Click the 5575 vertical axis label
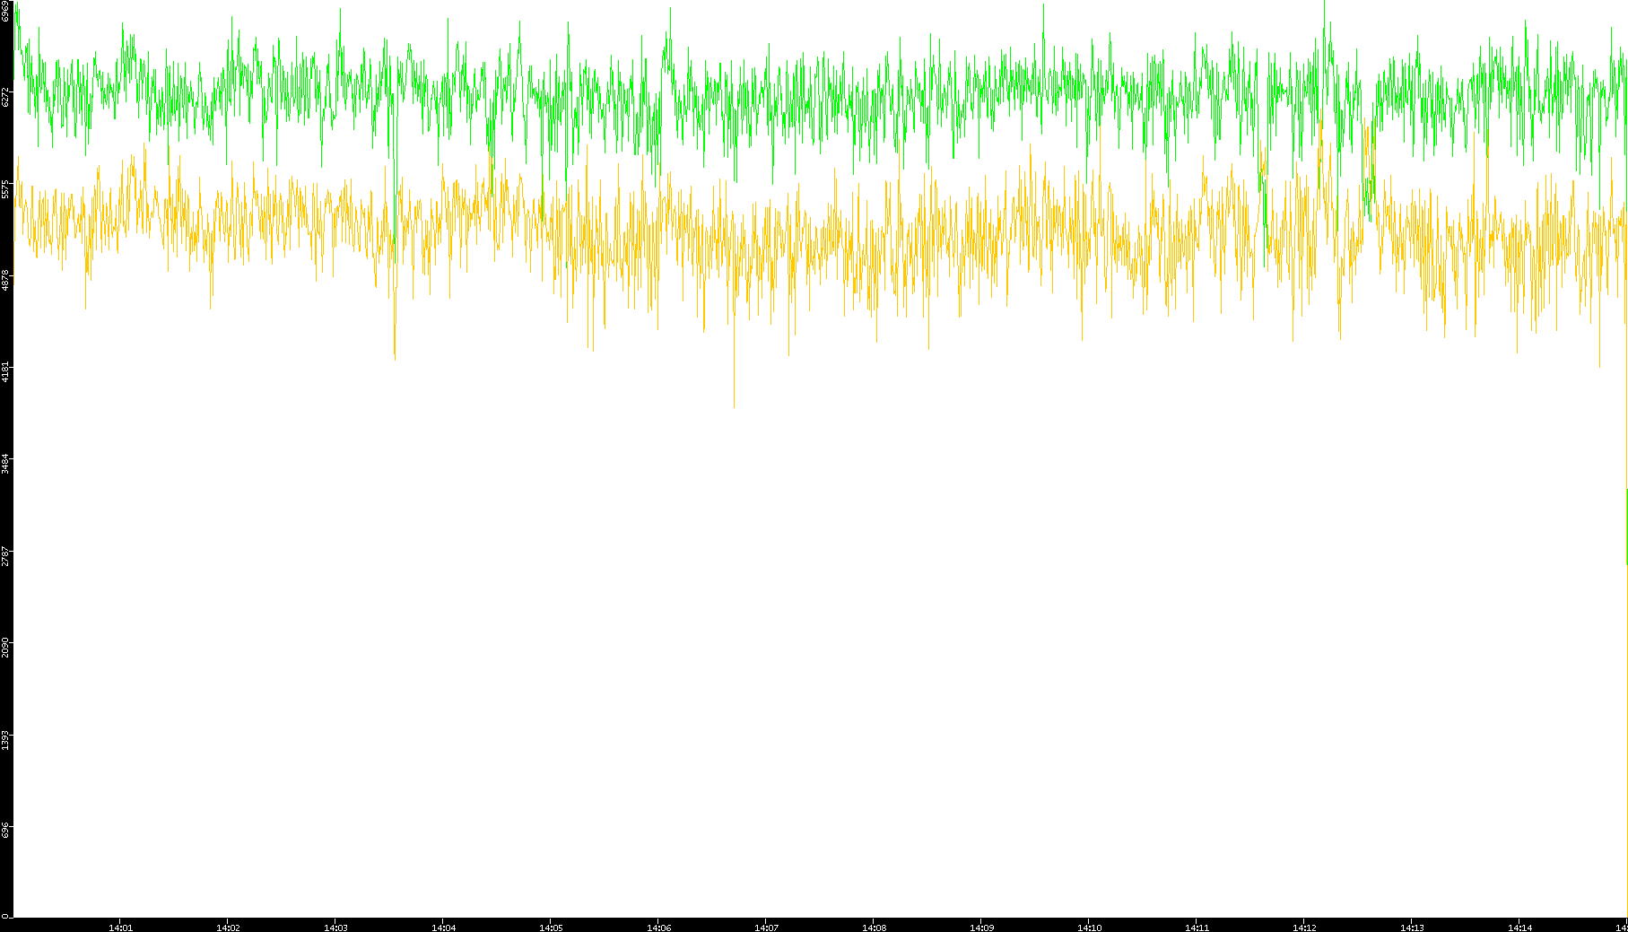This screenshot has width=1628, height=932. point(5,189)
